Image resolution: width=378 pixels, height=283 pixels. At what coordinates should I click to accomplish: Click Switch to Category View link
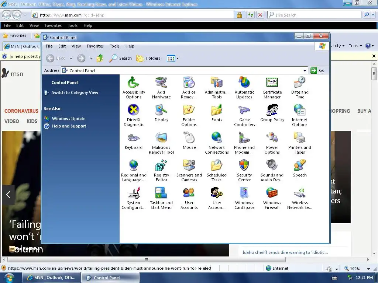click(75, 92)
